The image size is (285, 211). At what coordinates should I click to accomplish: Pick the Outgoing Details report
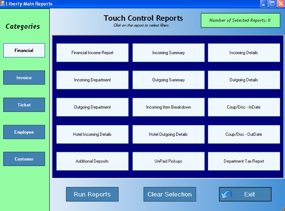[244, 80]
